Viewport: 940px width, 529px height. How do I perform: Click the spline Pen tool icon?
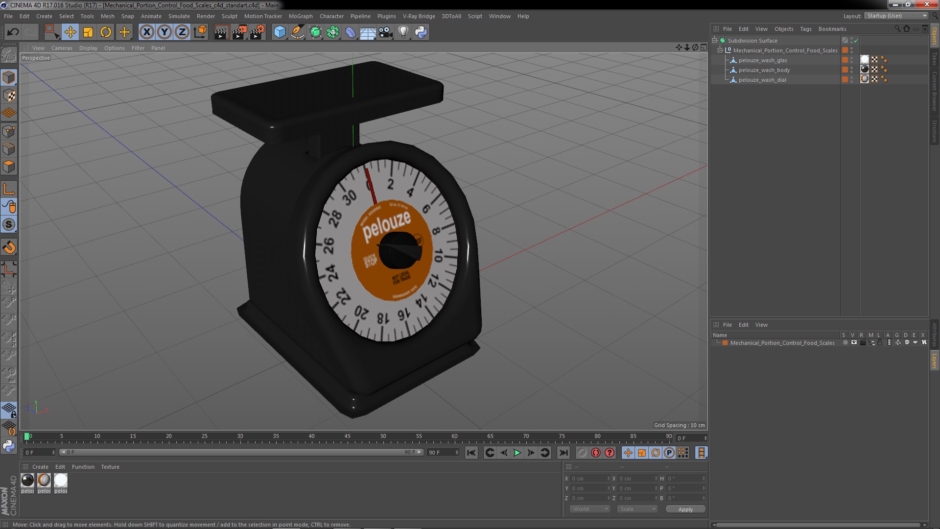coord(297,32)
